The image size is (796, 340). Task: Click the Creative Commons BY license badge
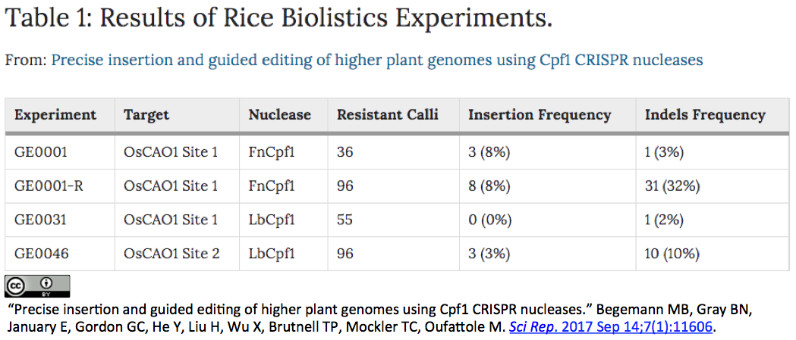pyautogui.click(x=37, y=285)
